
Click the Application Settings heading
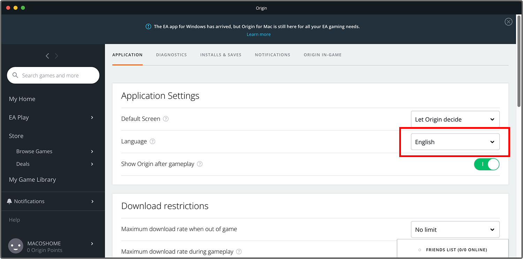(160, 96)
